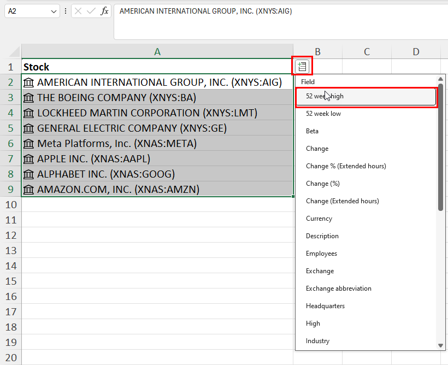
Task: Click the stock icon beside Alphabet Inc.
Action: tap(28, 174)
